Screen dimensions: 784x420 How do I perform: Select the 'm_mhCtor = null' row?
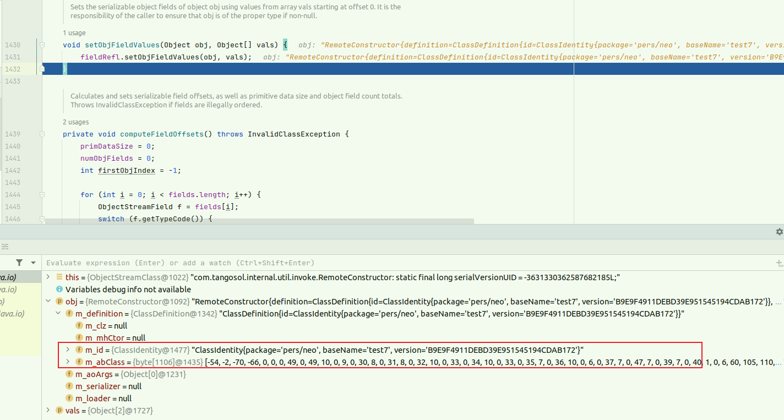pos(413,337)
